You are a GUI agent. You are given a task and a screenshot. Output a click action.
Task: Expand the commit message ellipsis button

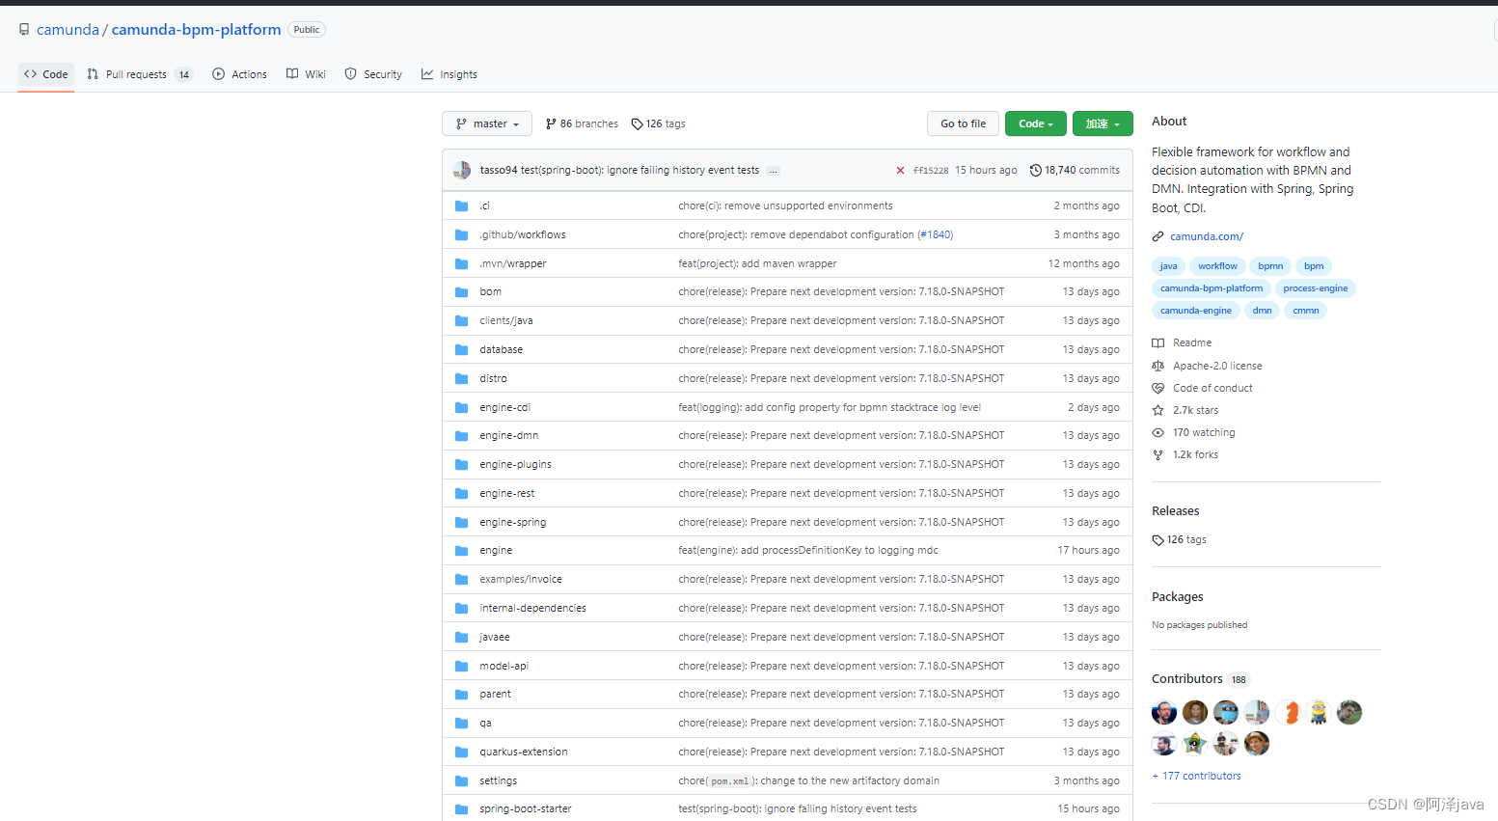(773, 171)
